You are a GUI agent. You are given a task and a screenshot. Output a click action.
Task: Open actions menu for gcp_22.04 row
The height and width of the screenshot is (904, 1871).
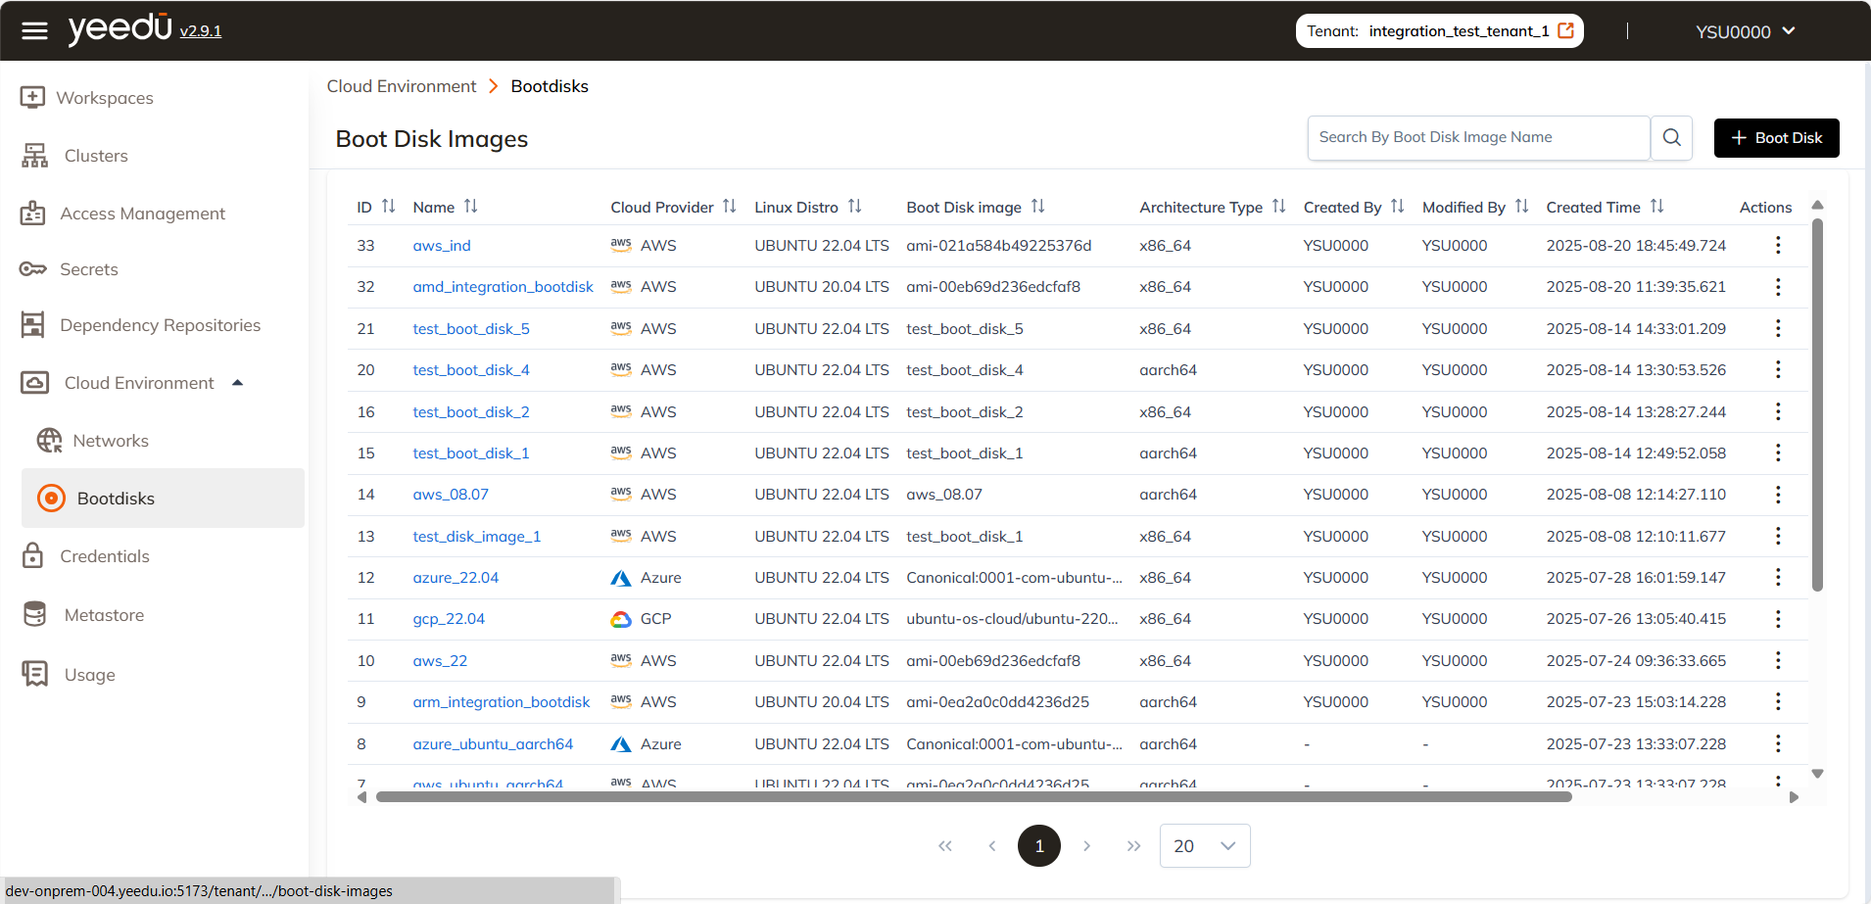(x=1777, y=619)
